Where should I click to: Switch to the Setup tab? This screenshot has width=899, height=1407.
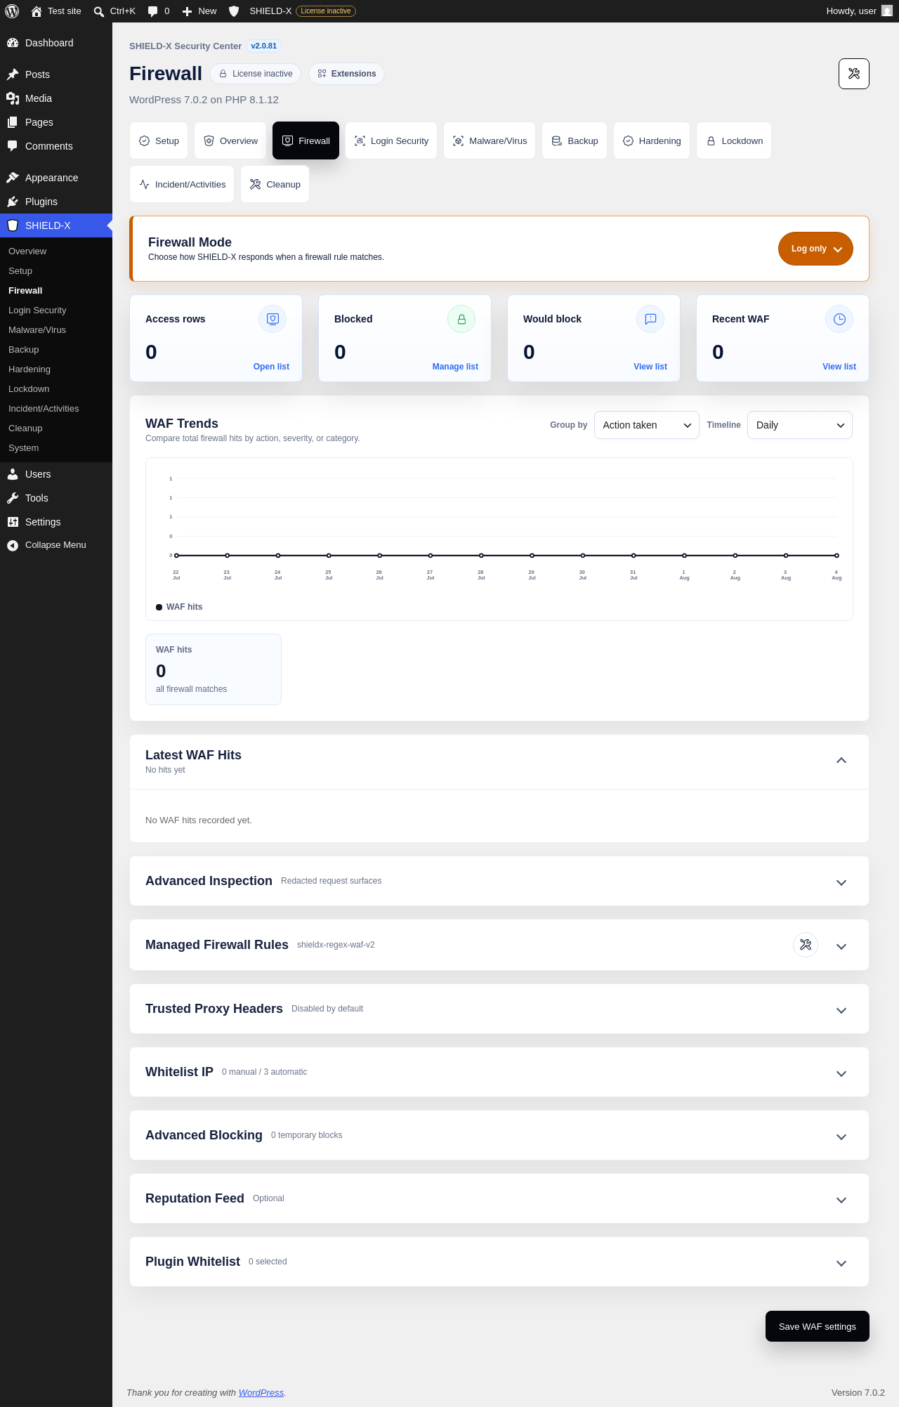click(159, 140)
